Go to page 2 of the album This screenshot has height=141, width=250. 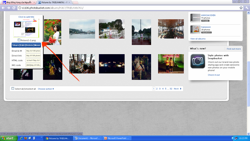point(157,89)
